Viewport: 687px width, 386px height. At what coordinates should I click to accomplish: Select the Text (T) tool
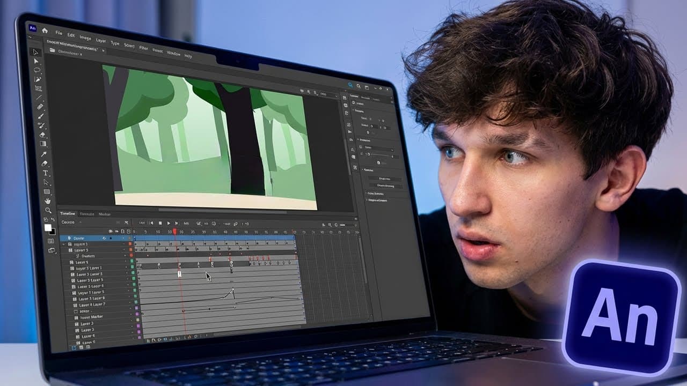click(x=46, y=173)
